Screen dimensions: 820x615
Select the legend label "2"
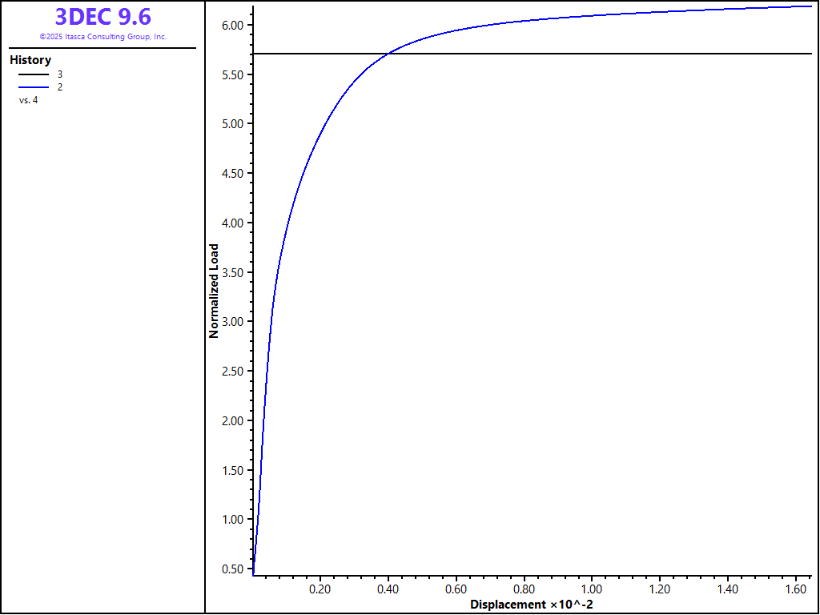tap(60, 86)
